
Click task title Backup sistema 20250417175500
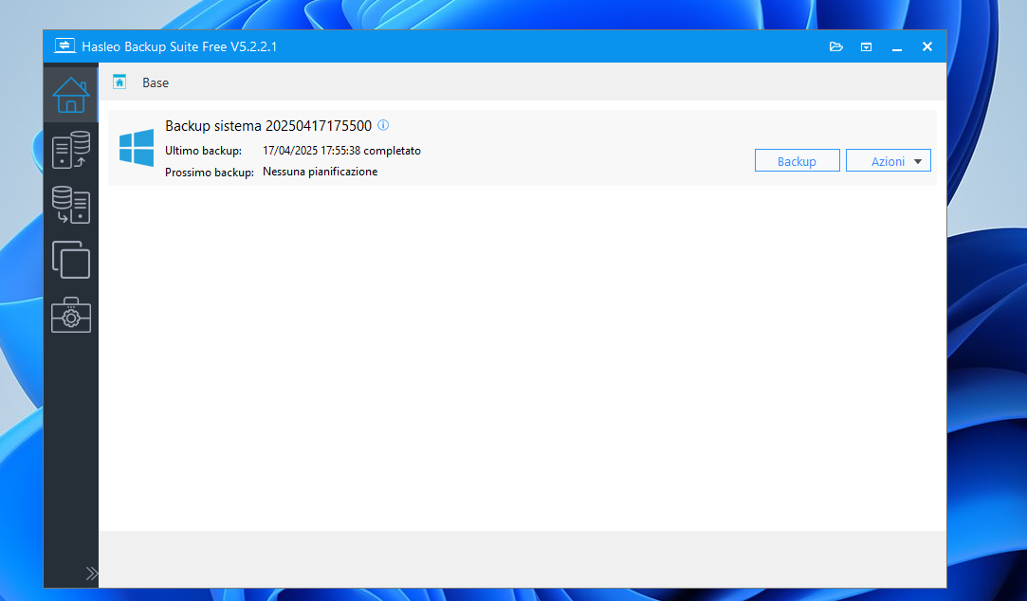pyautogui.click(x=267, y=126)
